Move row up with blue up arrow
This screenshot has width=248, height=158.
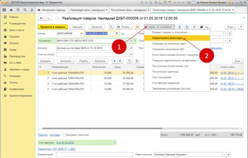114,61
